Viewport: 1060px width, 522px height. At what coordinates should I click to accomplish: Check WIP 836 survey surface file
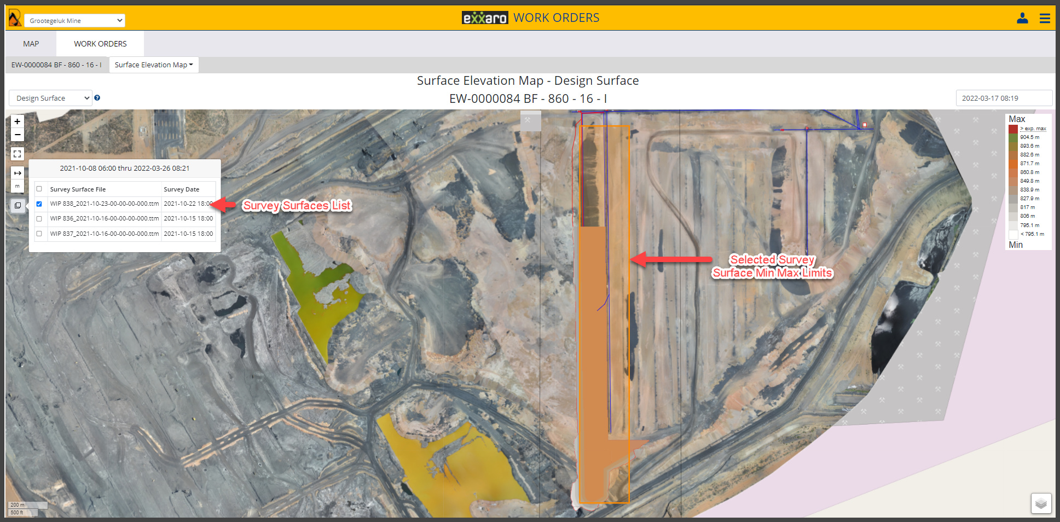[39, 219]
